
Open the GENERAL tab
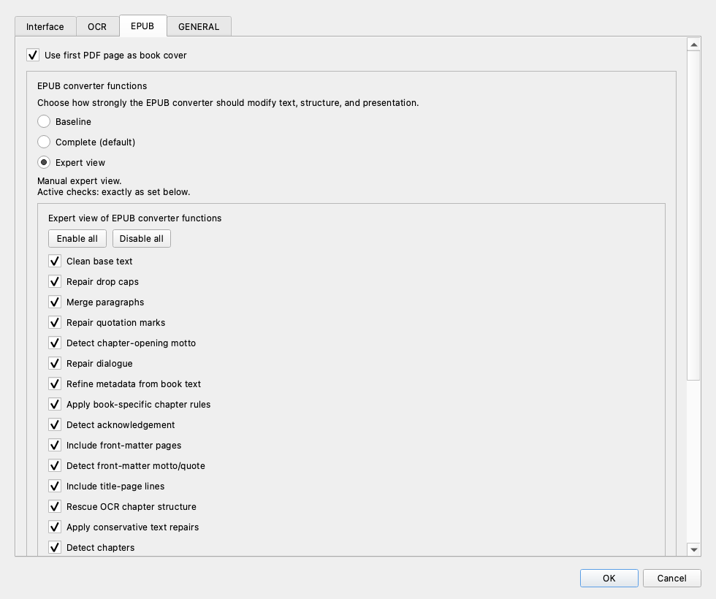click(x=199, y=26)
